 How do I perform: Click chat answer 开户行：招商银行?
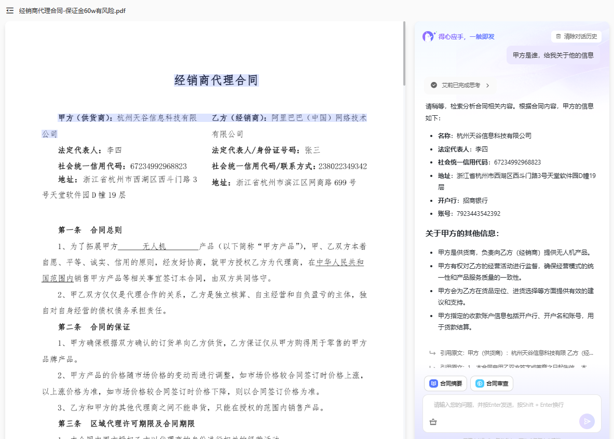click(463, 200)
